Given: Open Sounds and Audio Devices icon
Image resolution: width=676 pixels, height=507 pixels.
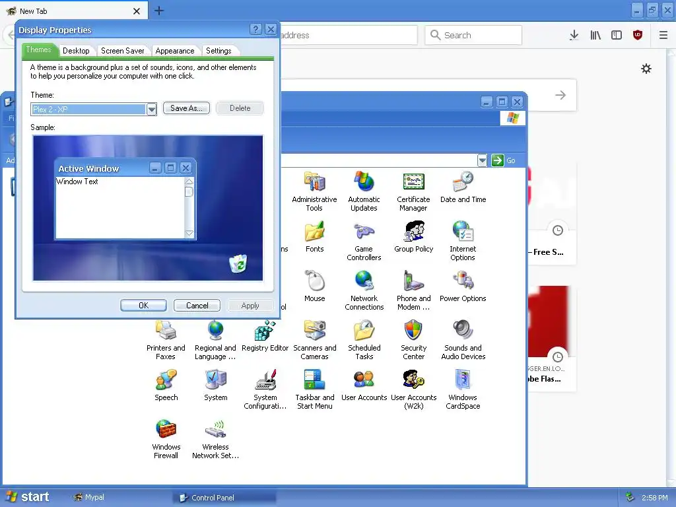Looking at the screenshot, I should click(463, 330).
